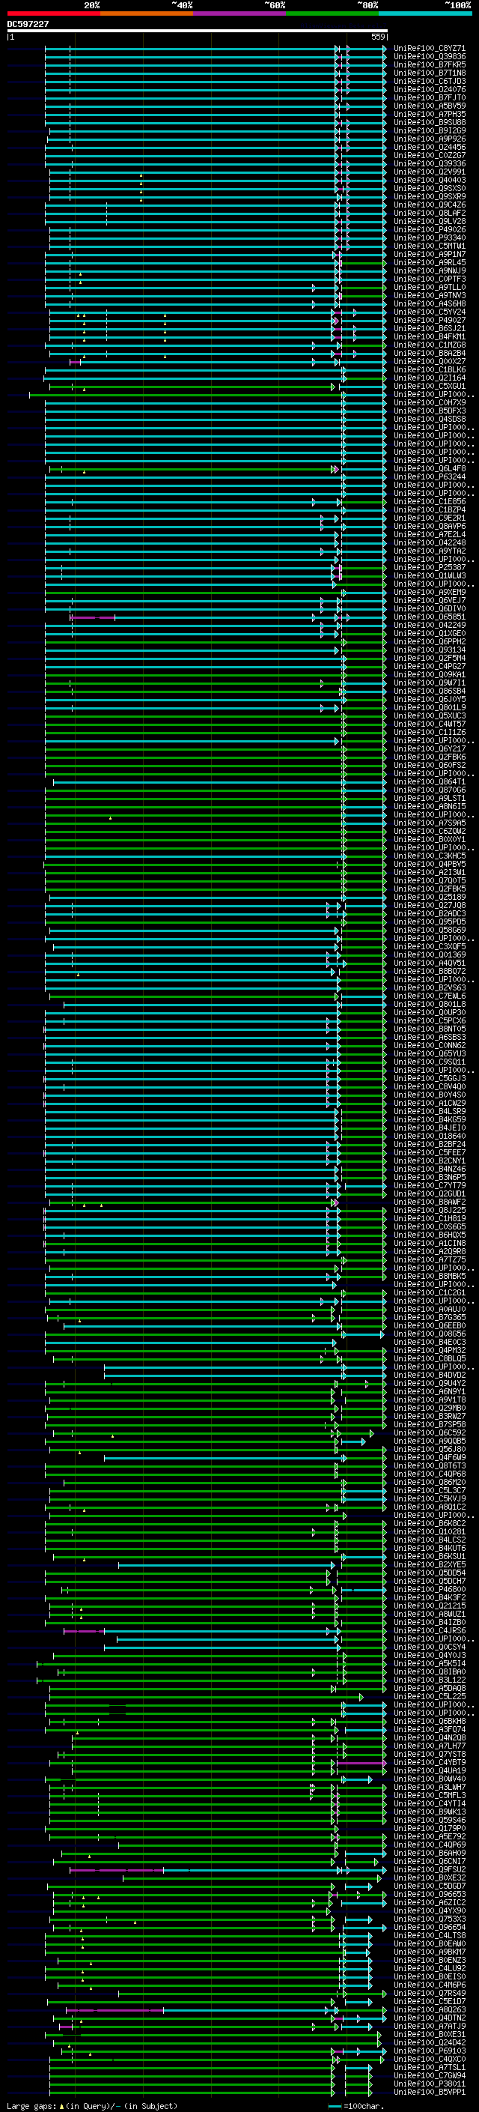Viewport: 479px width, 2112px height.
Task: Click the UniRef100_C5MTW1 entry
Action: [430, 246]
